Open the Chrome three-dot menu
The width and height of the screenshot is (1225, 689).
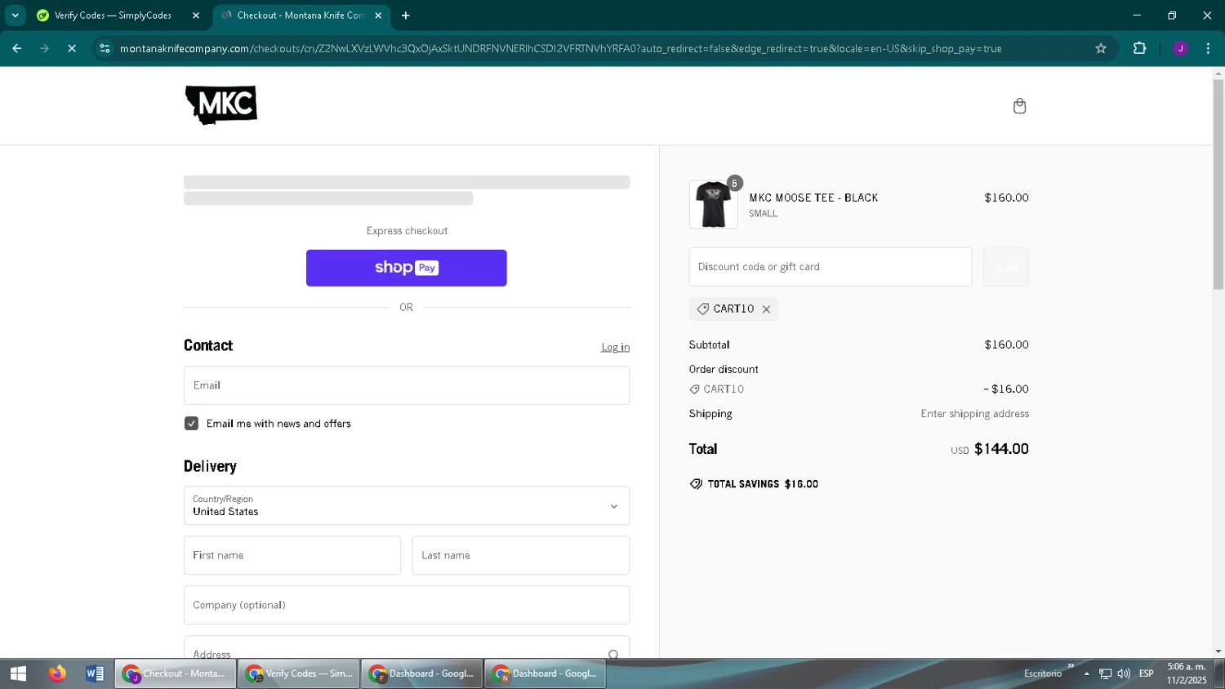tap(1208, 49)
